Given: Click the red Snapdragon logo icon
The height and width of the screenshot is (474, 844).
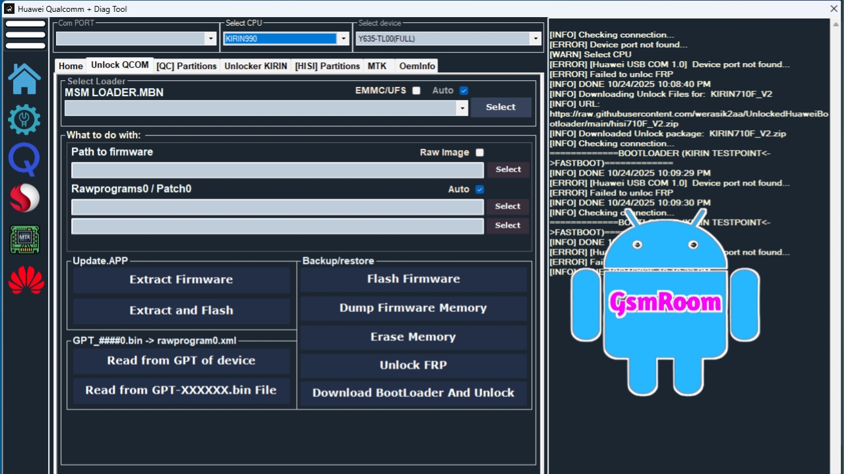Looking at the screenshot, I should [x=24, y=199].
